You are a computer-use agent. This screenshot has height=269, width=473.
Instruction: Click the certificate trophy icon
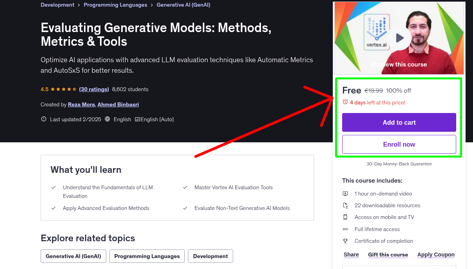click(x=345, y=241)
